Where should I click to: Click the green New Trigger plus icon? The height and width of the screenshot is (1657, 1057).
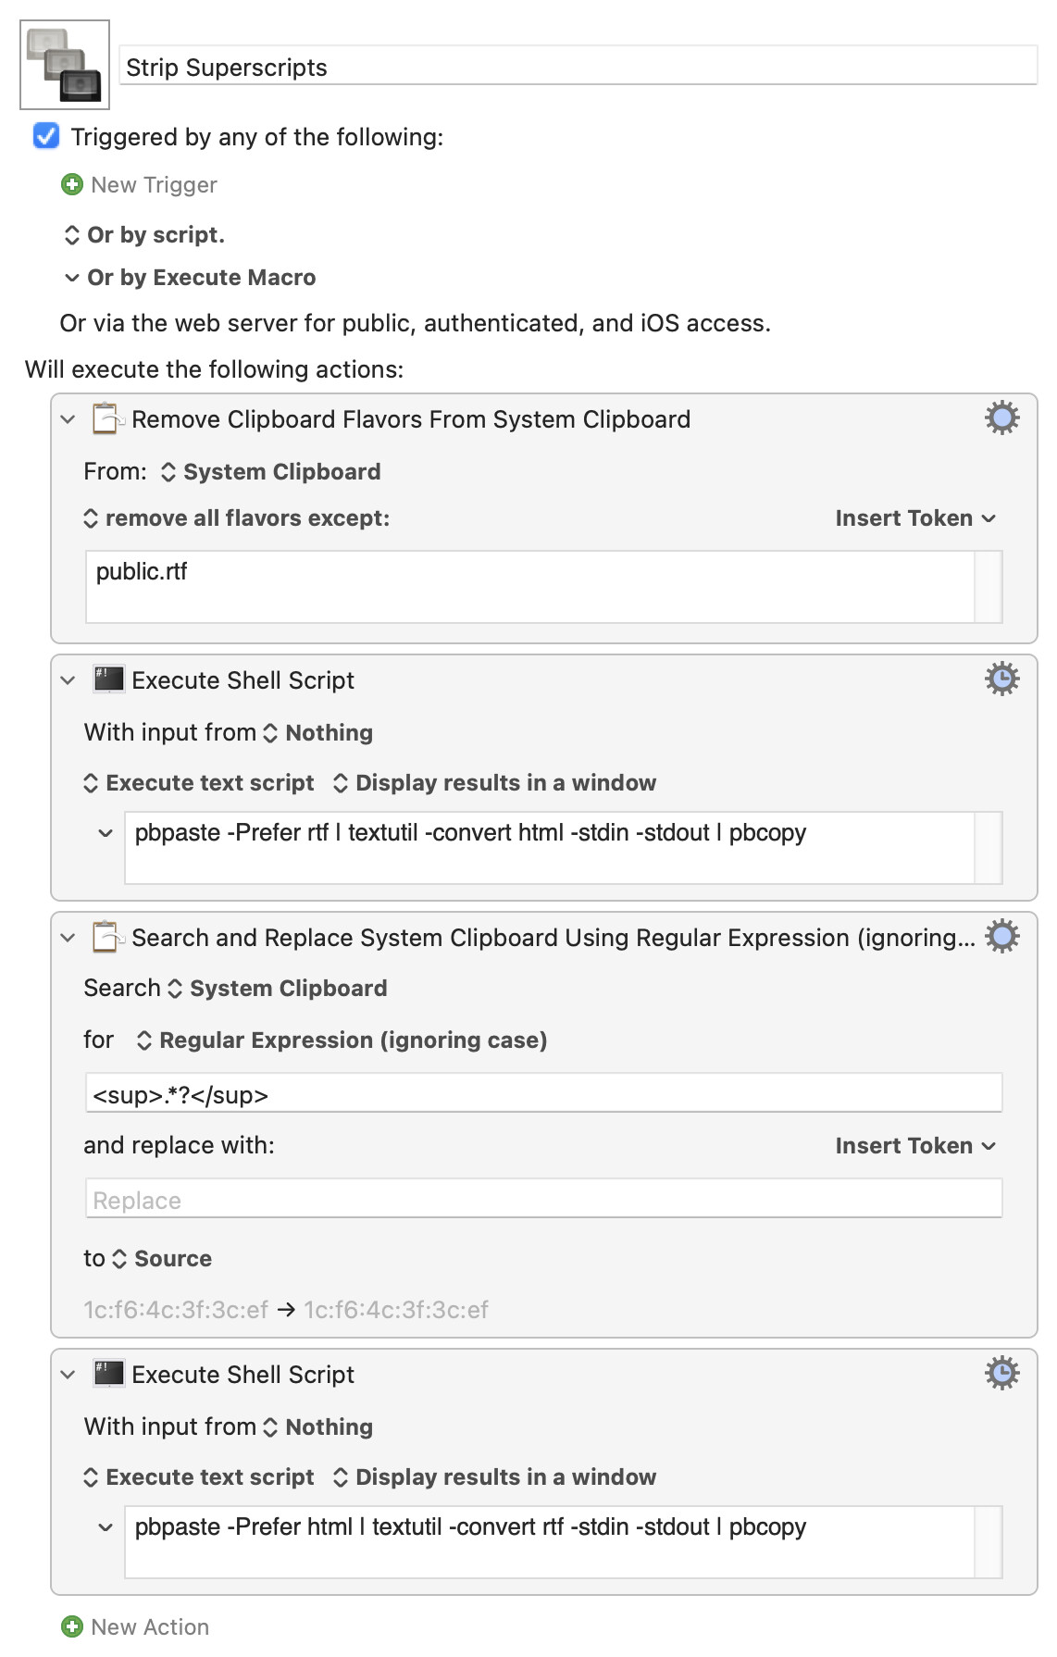(71, 185)
